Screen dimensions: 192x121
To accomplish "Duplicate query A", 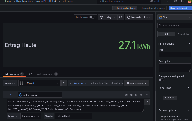I will [131, 95].
